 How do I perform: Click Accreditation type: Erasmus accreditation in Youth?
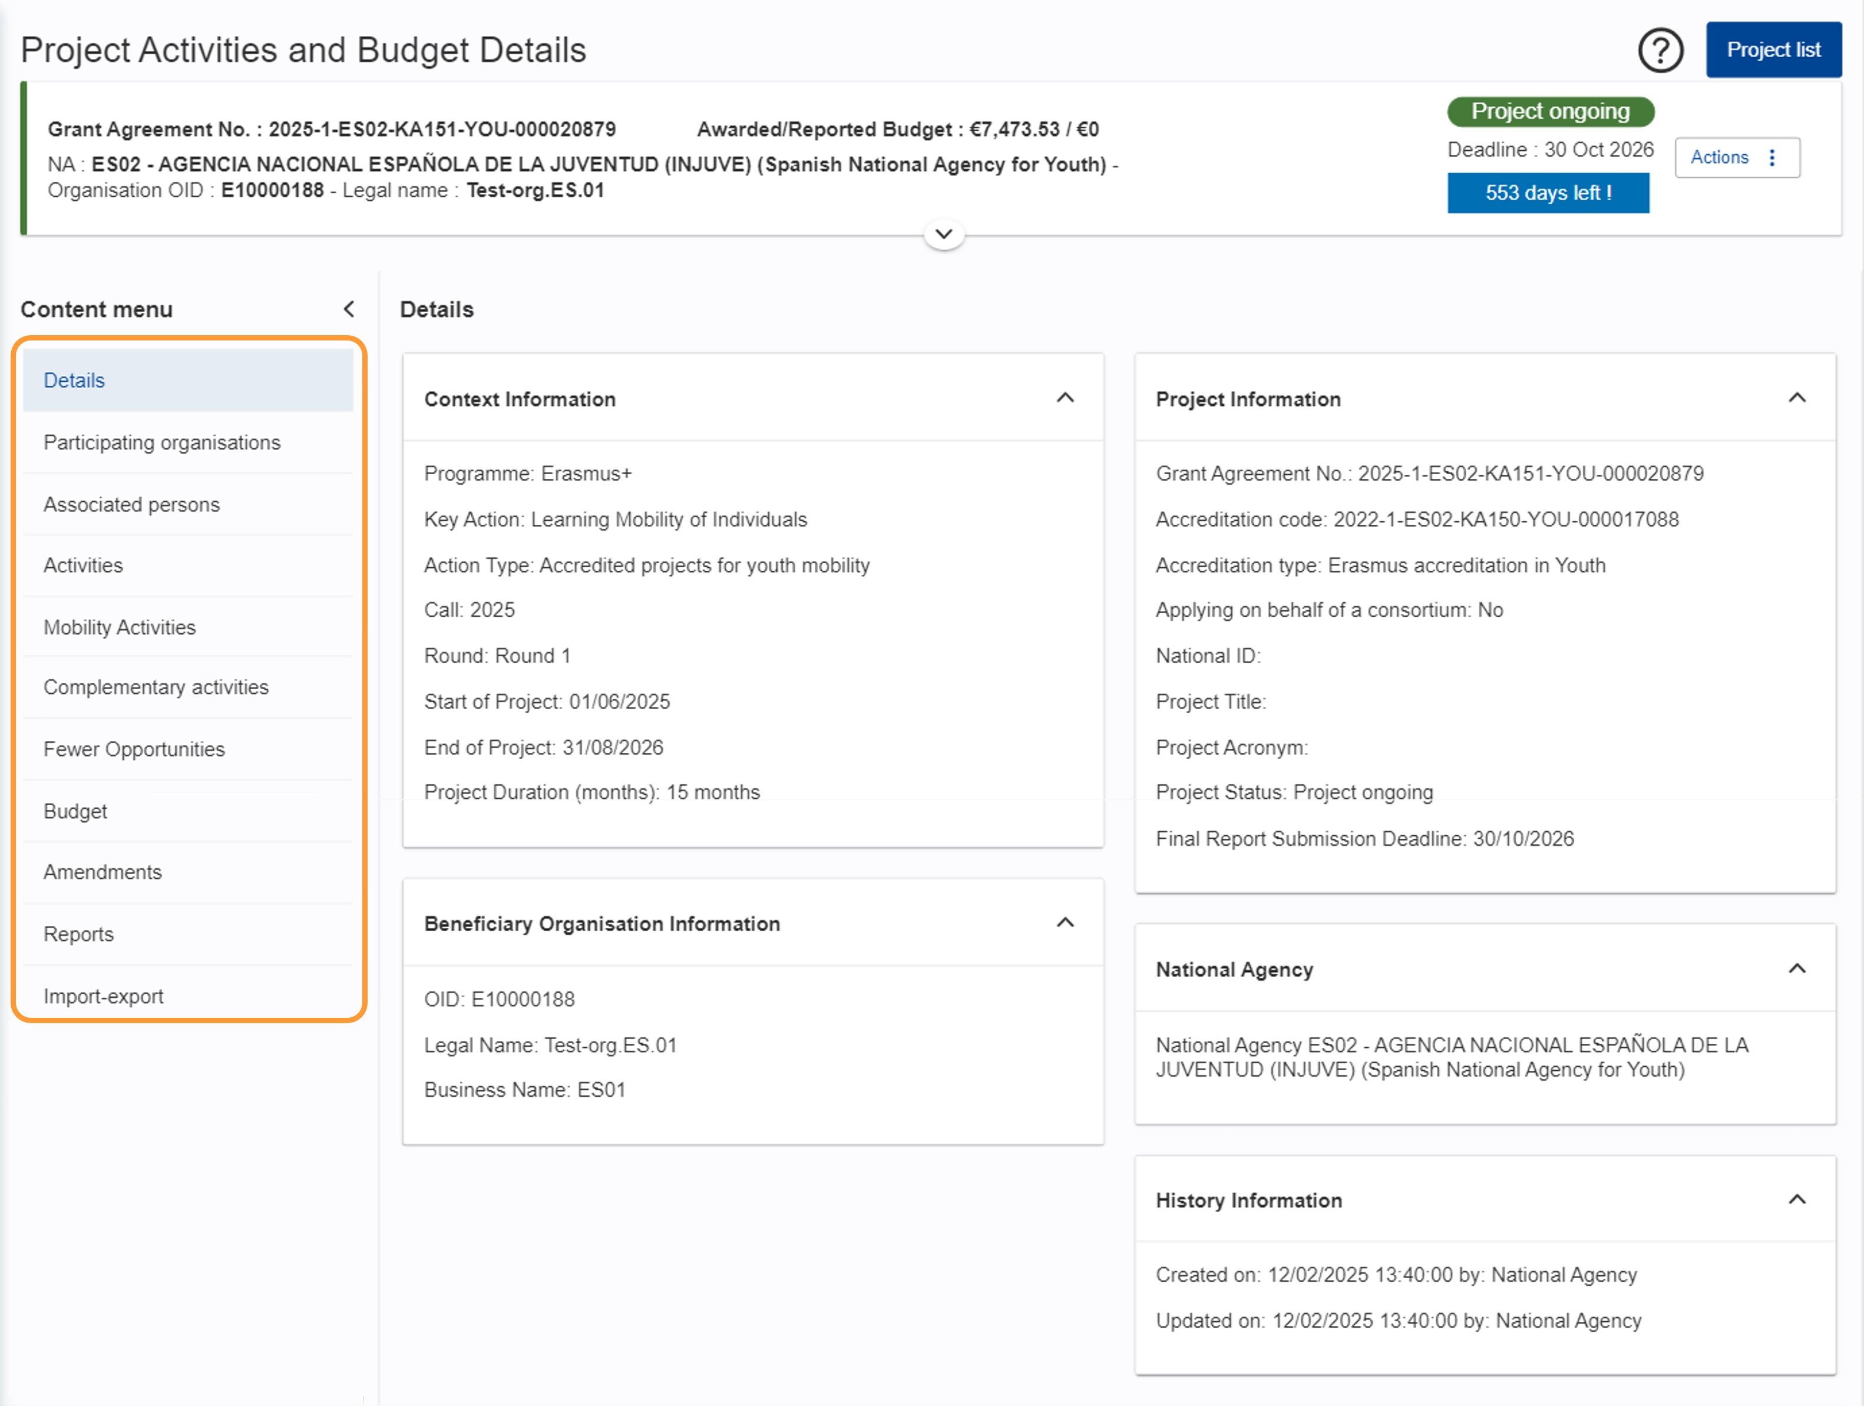point(1380,565)
